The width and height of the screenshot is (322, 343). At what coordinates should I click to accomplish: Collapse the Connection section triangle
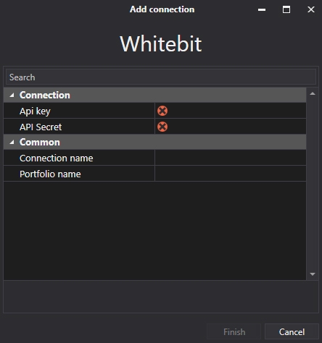coord(12,96)
